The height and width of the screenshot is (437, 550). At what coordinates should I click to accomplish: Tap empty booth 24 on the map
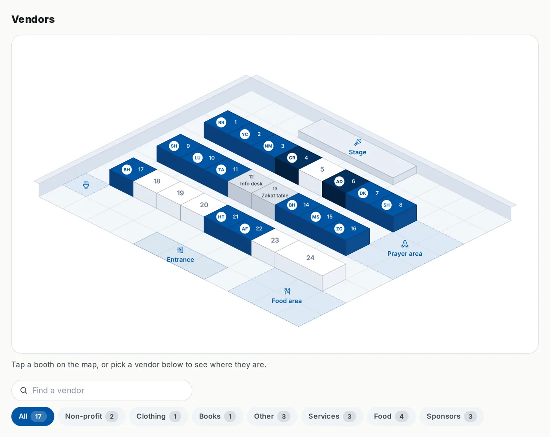(x=310, y=258)
